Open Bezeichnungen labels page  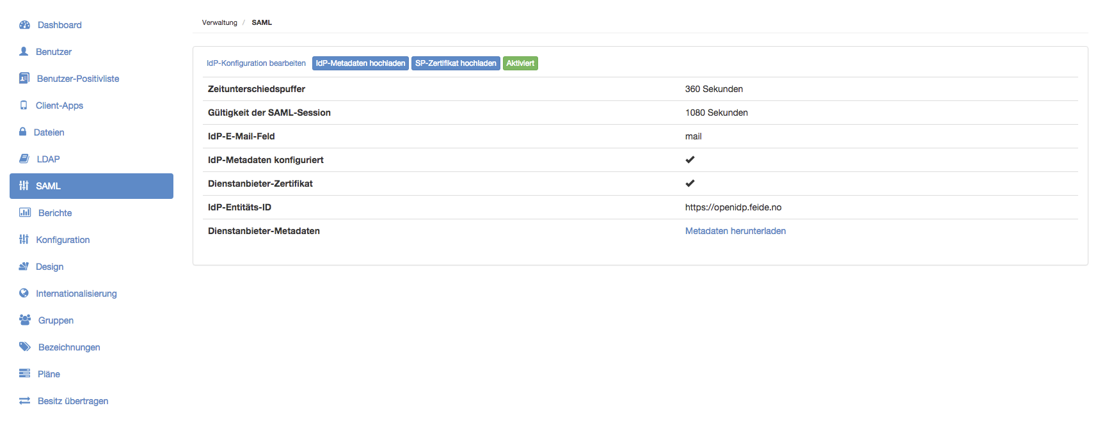click(69, 347)
